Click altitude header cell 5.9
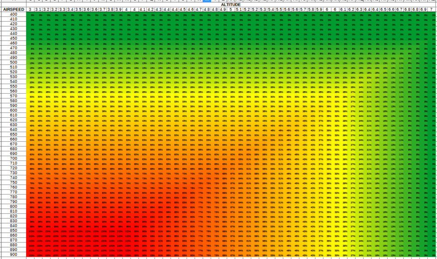 coord(319,10)
